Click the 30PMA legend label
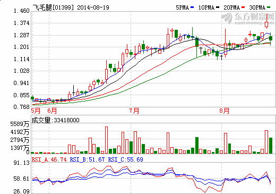276x194 pixels. click(257, 7)
